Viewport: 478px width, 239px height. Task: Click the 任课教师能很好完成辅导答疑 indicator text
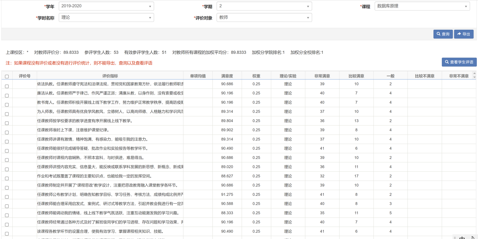tap(92, 148)
